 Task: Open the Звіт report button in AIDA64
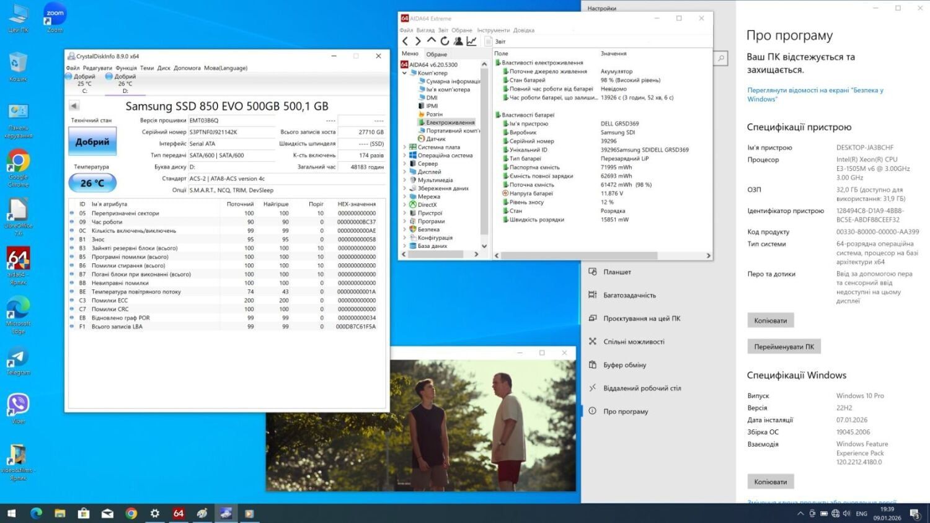point(495,42)
